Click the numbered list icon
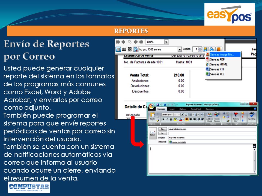This screenshot has width=262, height=196. [x=197, y=115]
